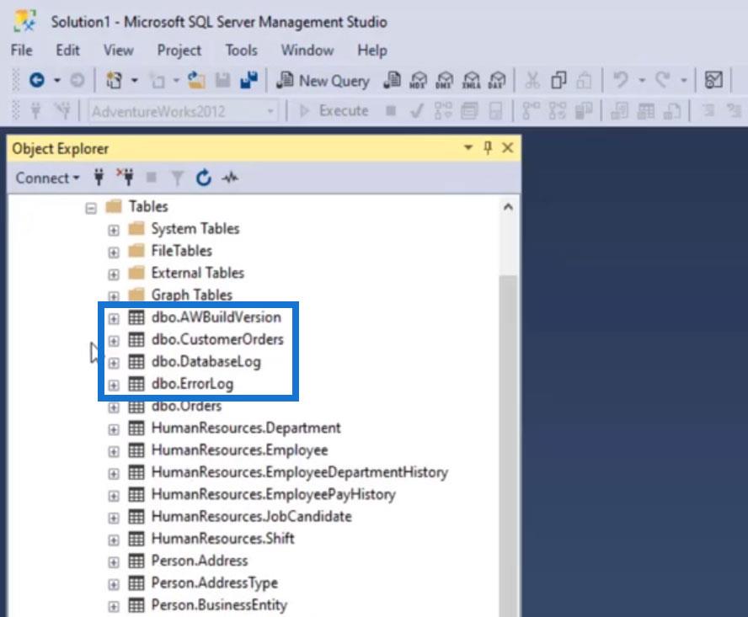Open the Connect dropdown in Object Explorer
Screen dimensions: 748x617
[x=47, y=178]
